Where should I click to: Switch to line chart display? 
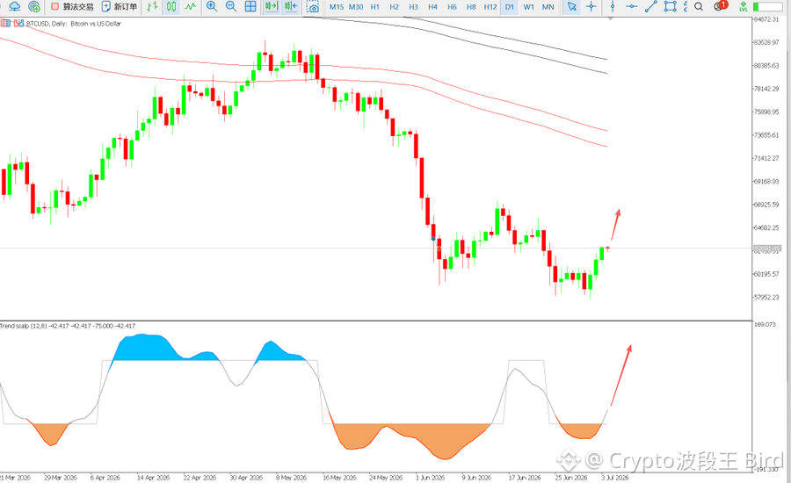coord(190,6)
